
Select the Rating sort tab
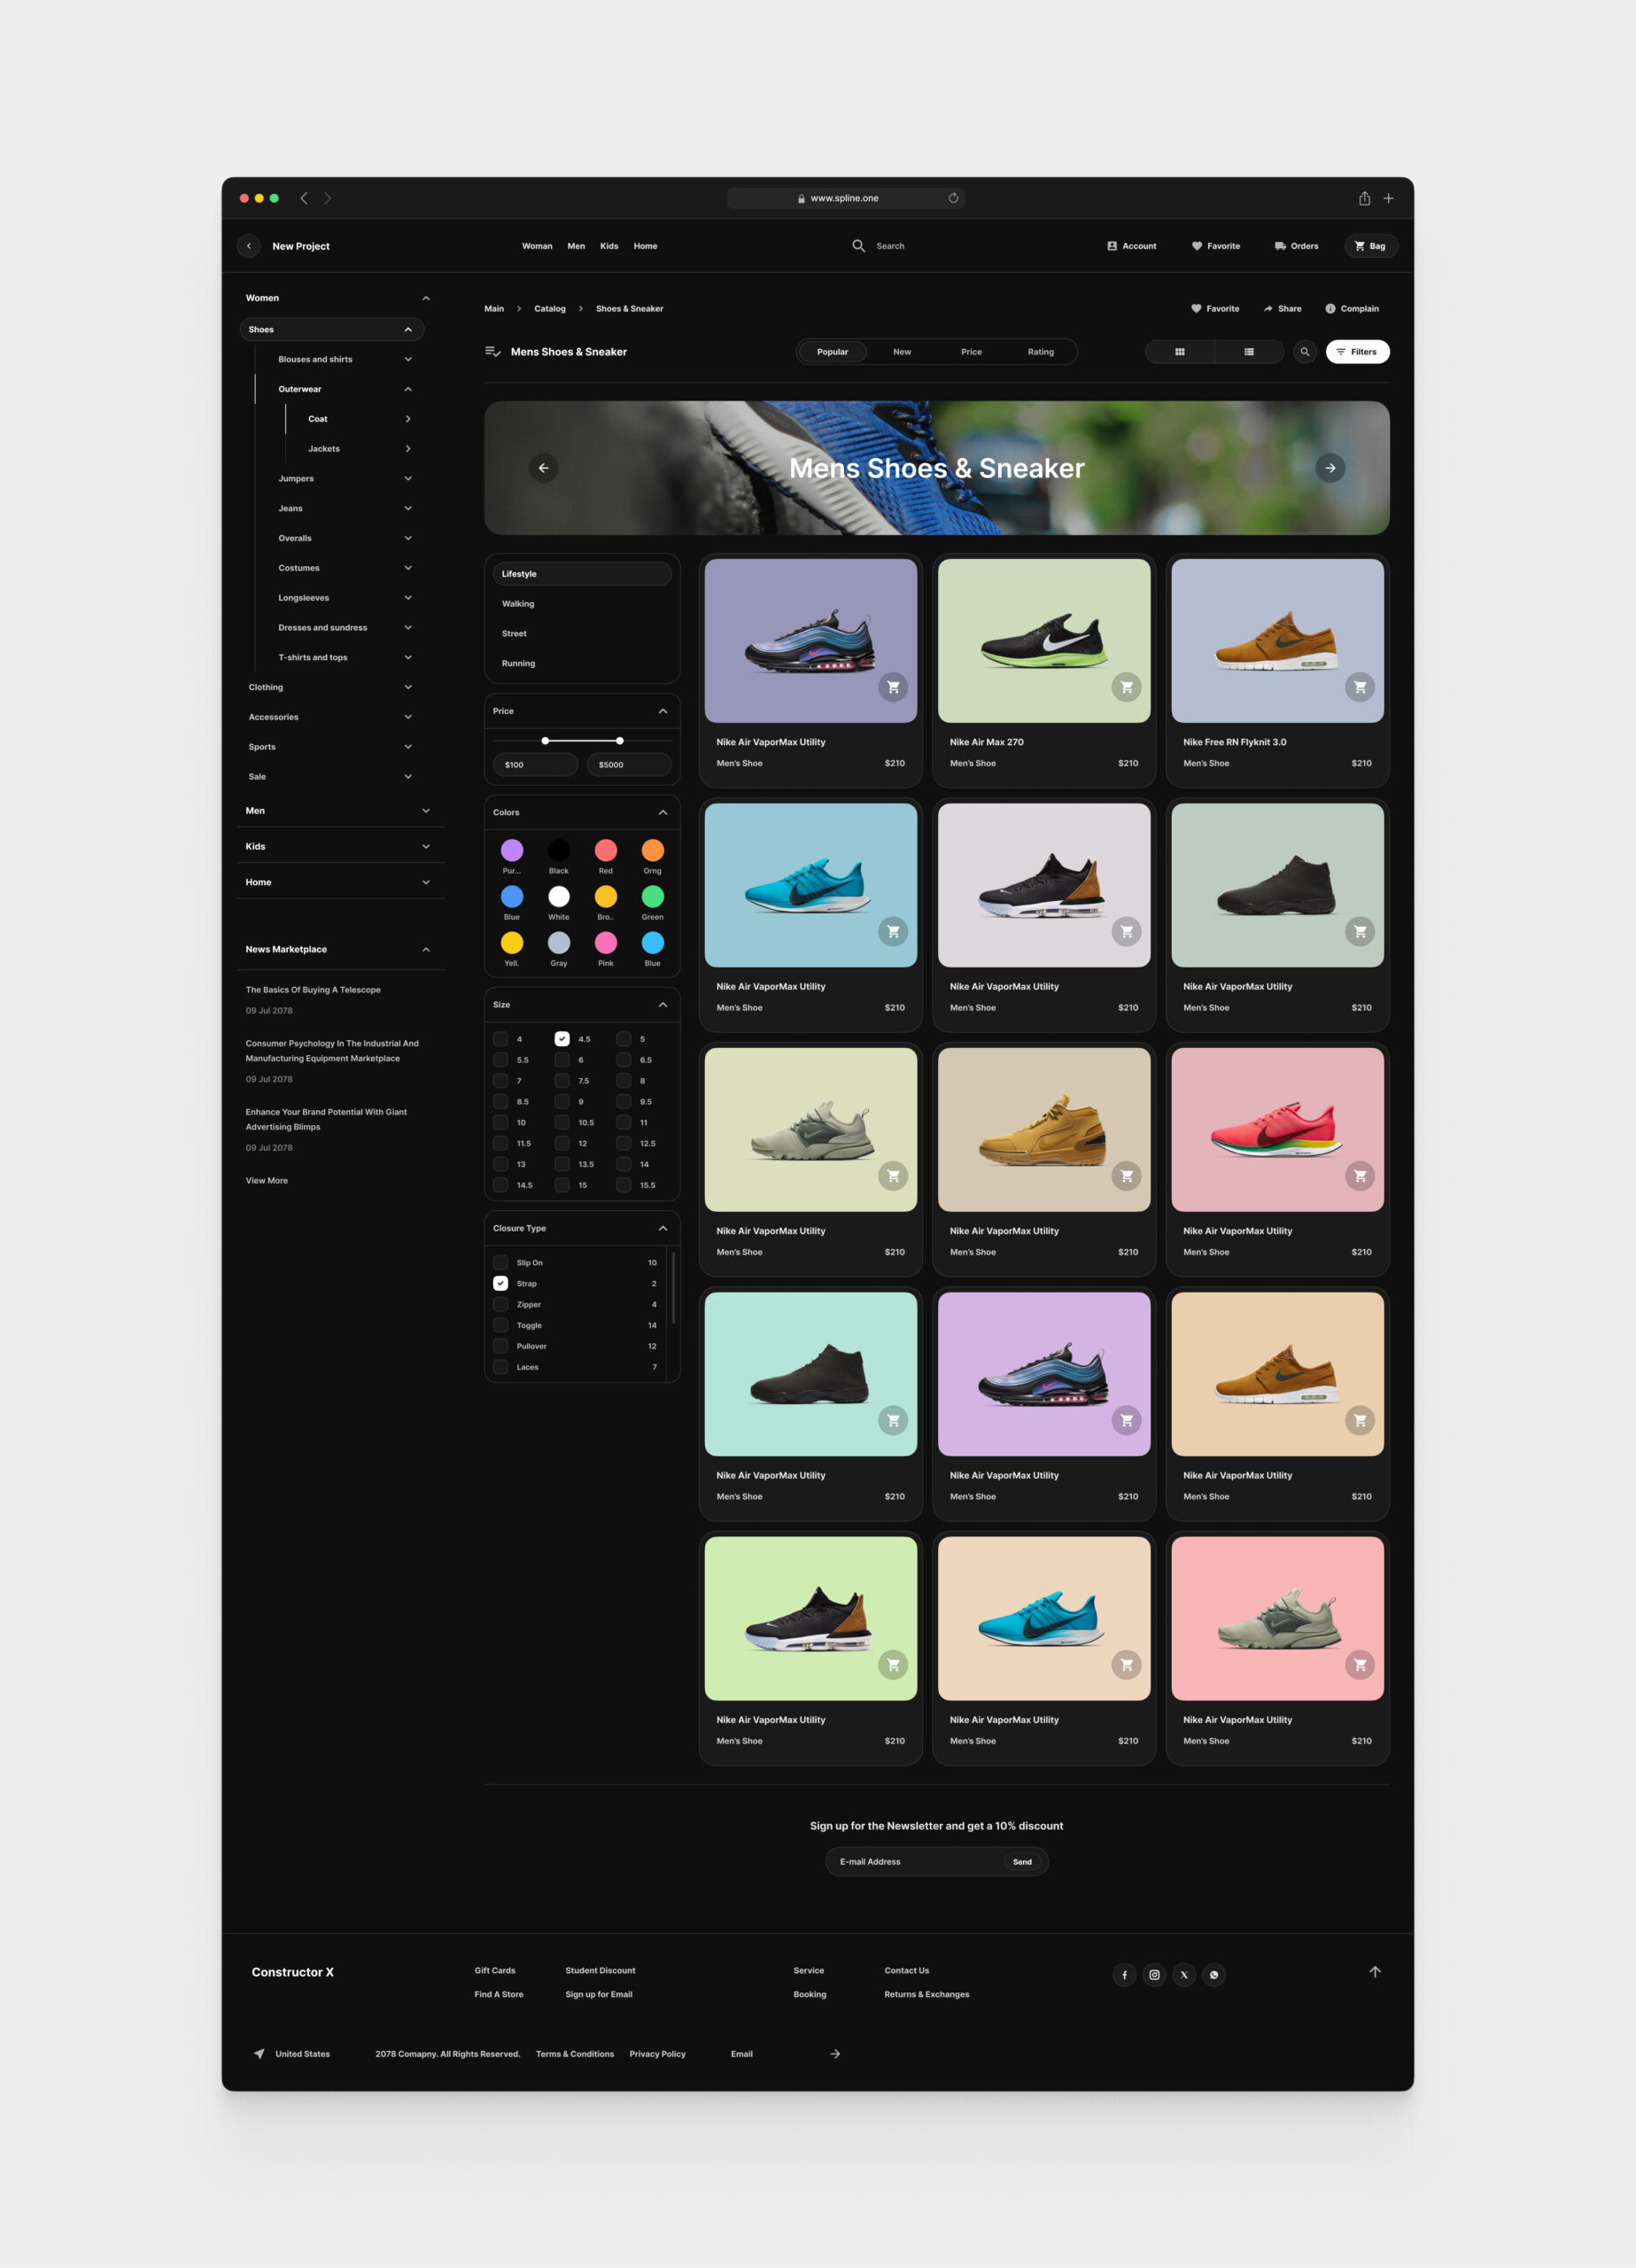[x=1040, y=352]
